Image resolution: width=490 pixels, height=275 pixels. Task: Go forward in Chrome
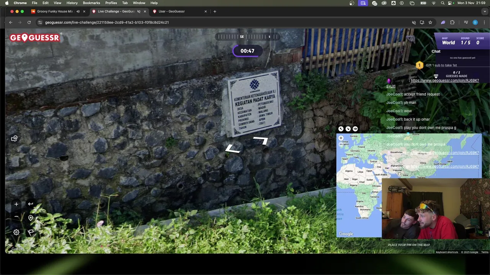pyautogui.click(x=20, y=23)
